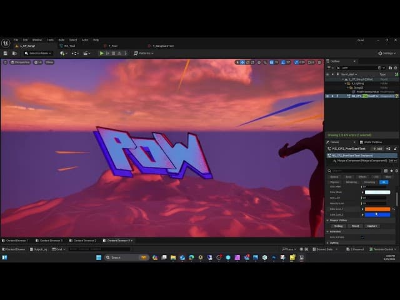Image resolution: width=400 pixels, height=300 pixels.
Task: Open the Content Drawer
Action: [x=17, y=249]
